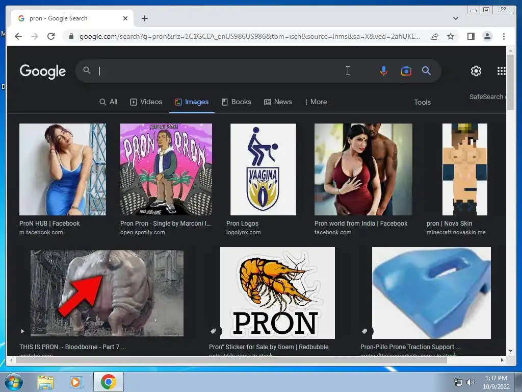This screenshot has height=392, width=522.
Task: Click the logolynx.com source text
Action: [243, 232]
